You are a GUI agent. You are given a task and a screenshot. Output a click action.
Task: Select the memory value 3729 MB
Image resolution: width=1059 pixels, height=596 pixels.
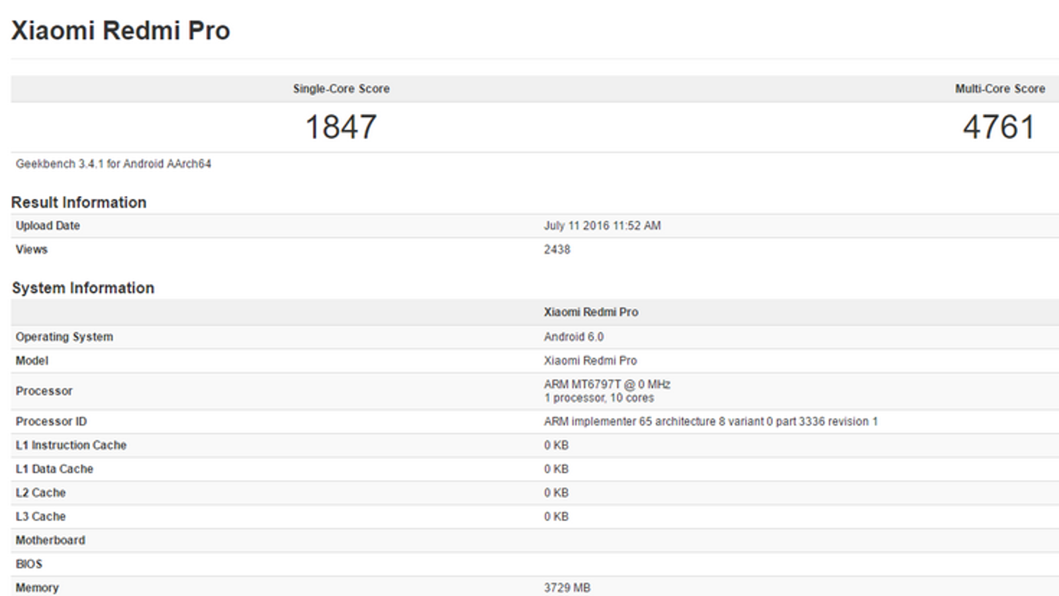tap(567, 588)
